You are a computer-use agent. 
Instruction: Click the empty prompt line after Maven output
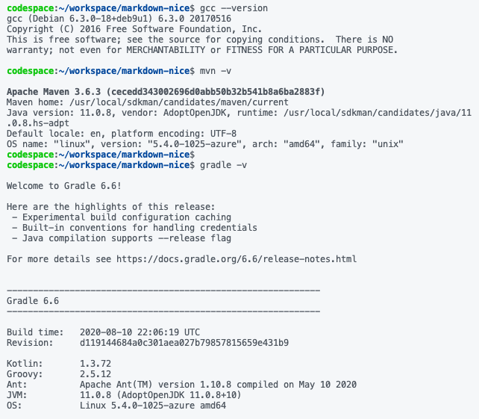tap(101, 155)
